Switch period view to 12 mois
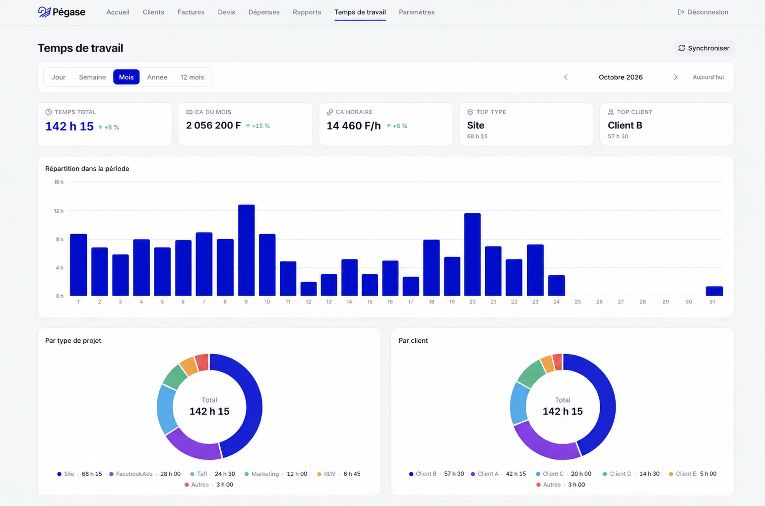The height and width of the screenshot is (506, 765). [x=192, y=77]
